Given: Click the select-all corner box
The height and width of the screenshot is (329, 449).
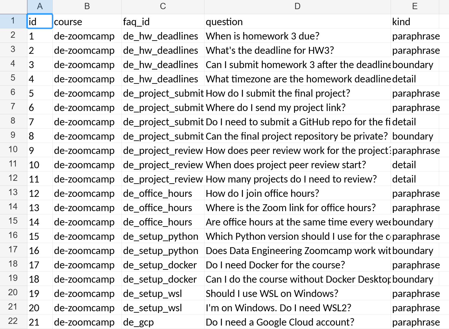Looking at the screenshot, I should click(x=13, y=7).
